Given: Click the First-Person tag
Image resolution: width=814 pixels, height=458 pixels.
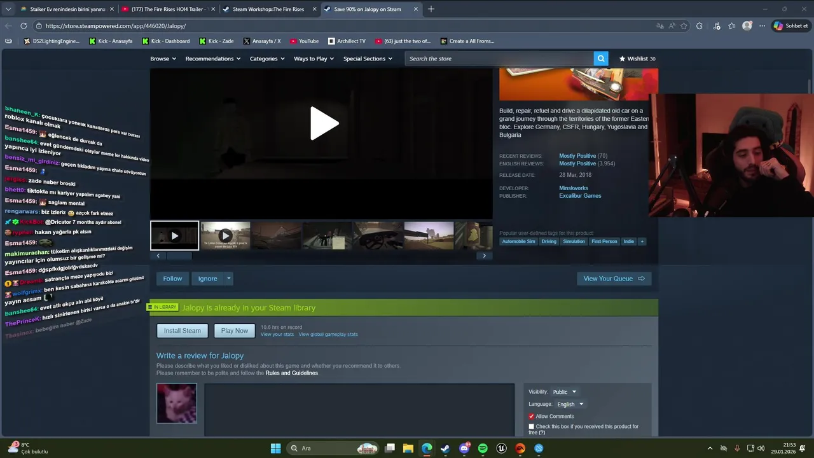Looking at the screenshot, I should (604, 242).
